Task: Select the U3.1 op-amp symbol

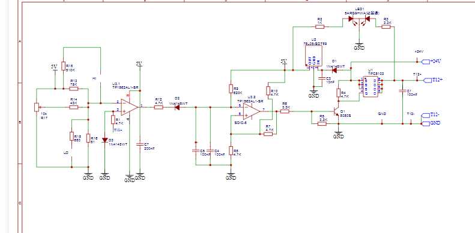Action: coord(130,107)
